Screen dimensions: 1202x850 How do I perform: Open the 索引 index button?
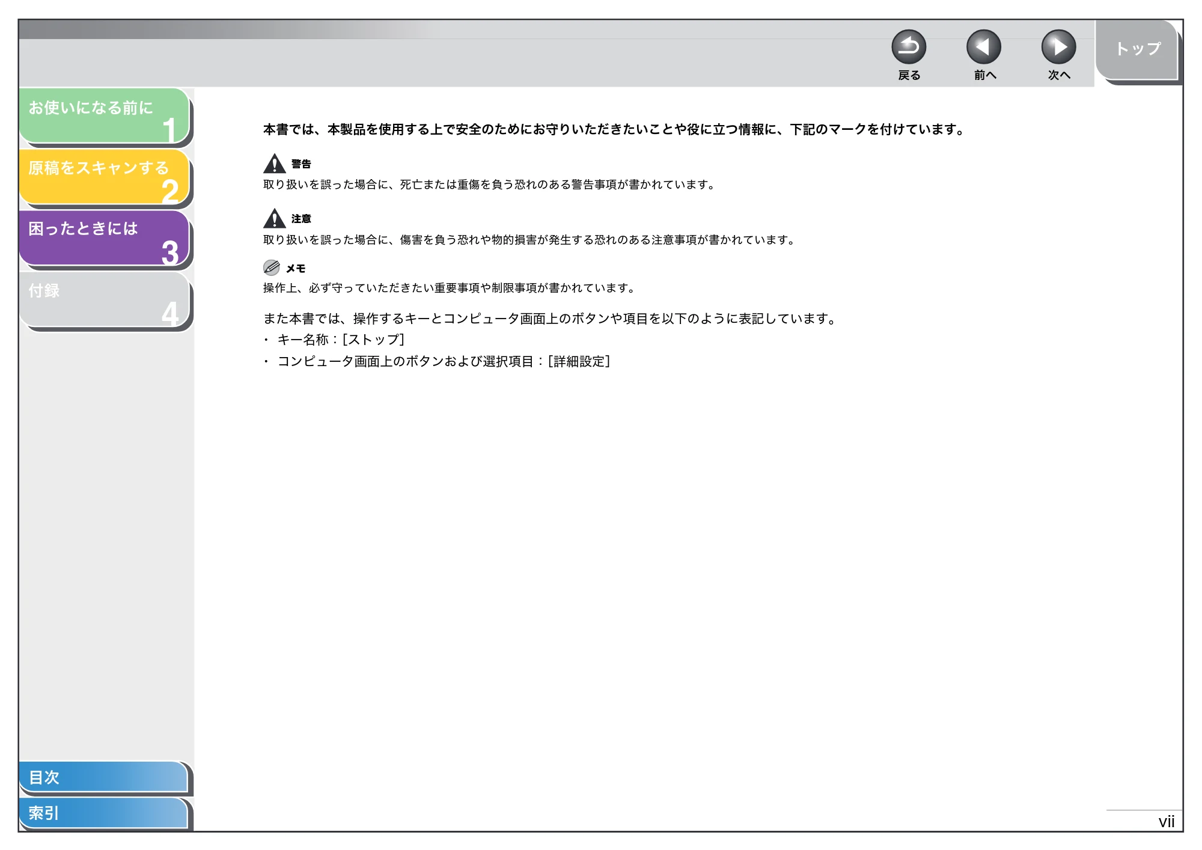(x=103, y=813)
